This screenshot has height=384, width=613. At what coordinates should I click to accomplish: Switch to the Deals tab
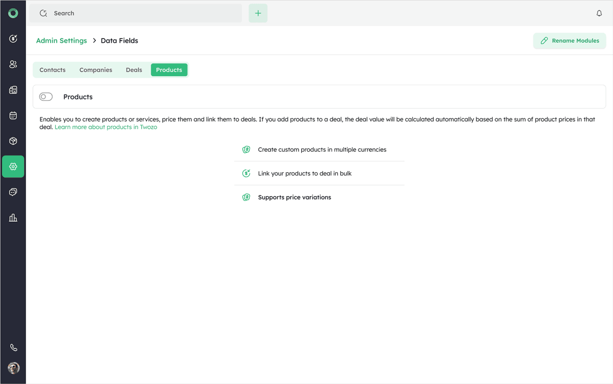click(134, 70)
